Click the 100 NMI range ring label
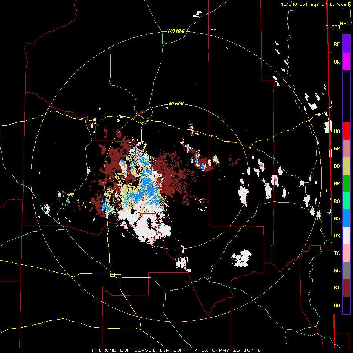 coord(176,31)
